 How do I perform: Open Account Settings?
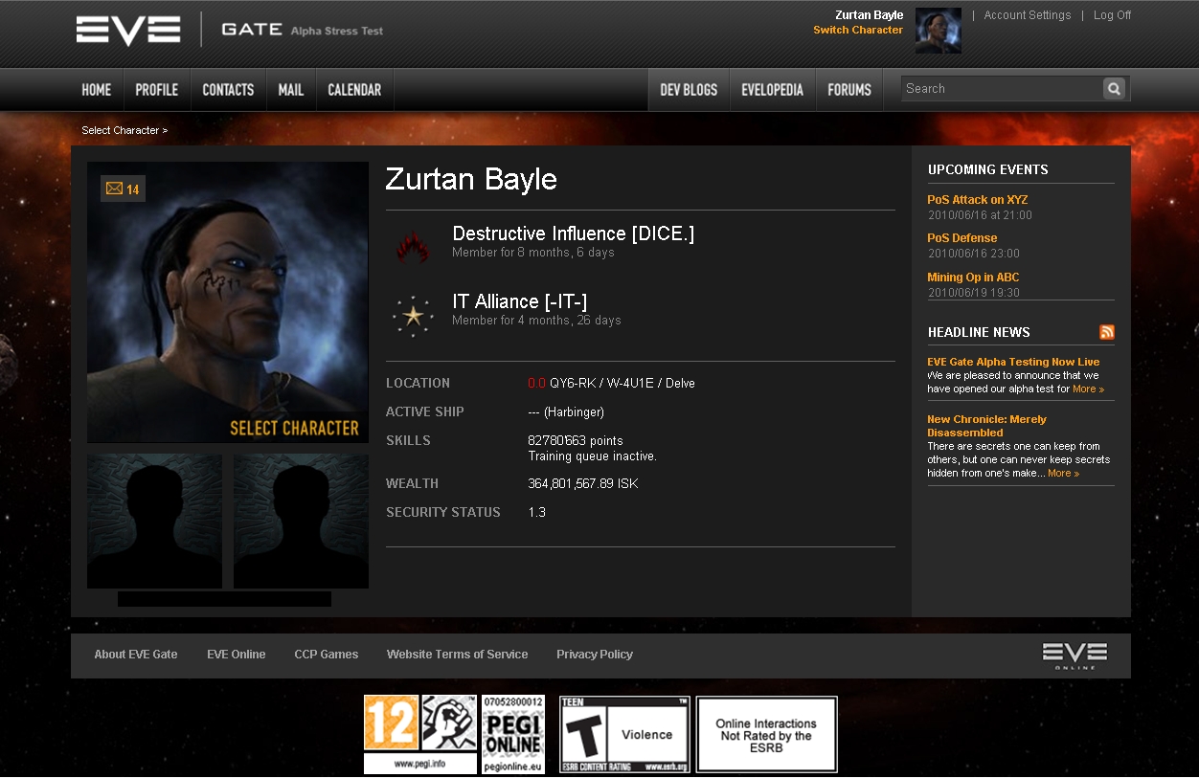coord(1028,15)
